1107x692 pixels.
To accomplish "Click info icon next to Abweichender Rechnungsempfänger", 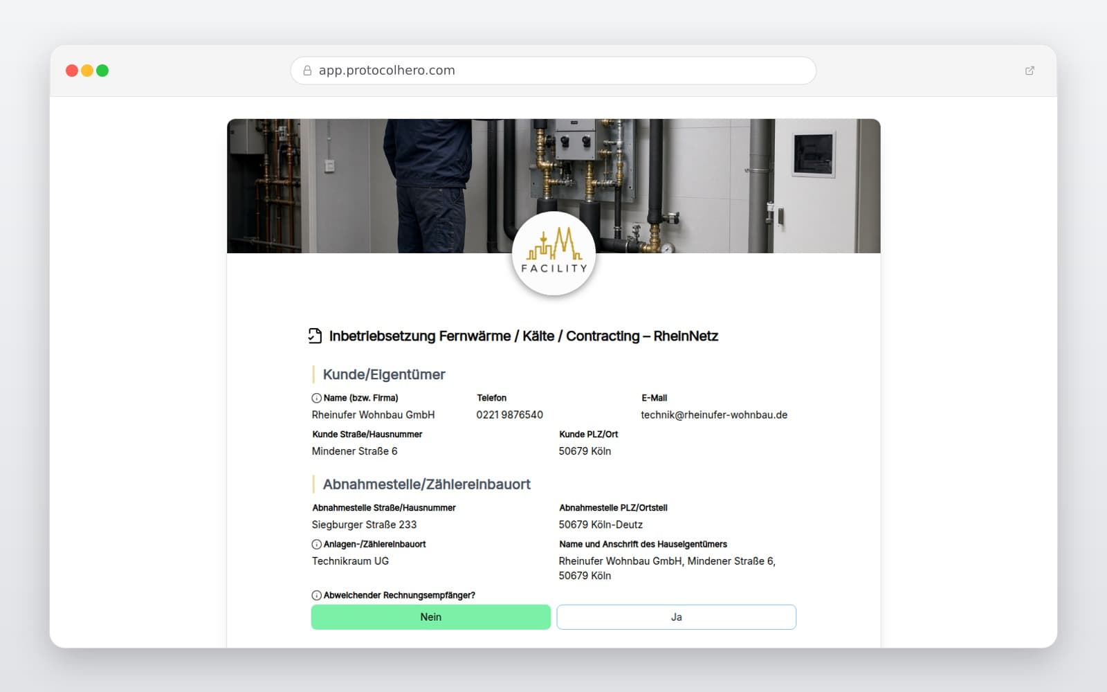I will click(x=316, y=595).
